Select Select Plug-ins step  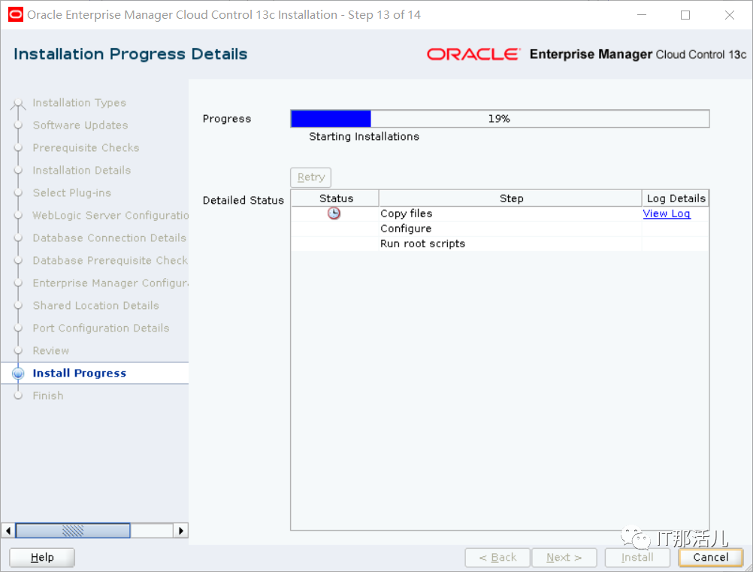pos(72,193)
